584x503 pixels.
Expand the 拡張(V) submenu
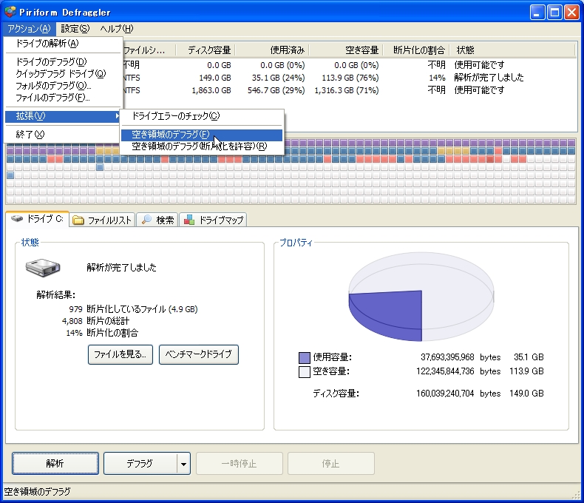click(64, 116)
